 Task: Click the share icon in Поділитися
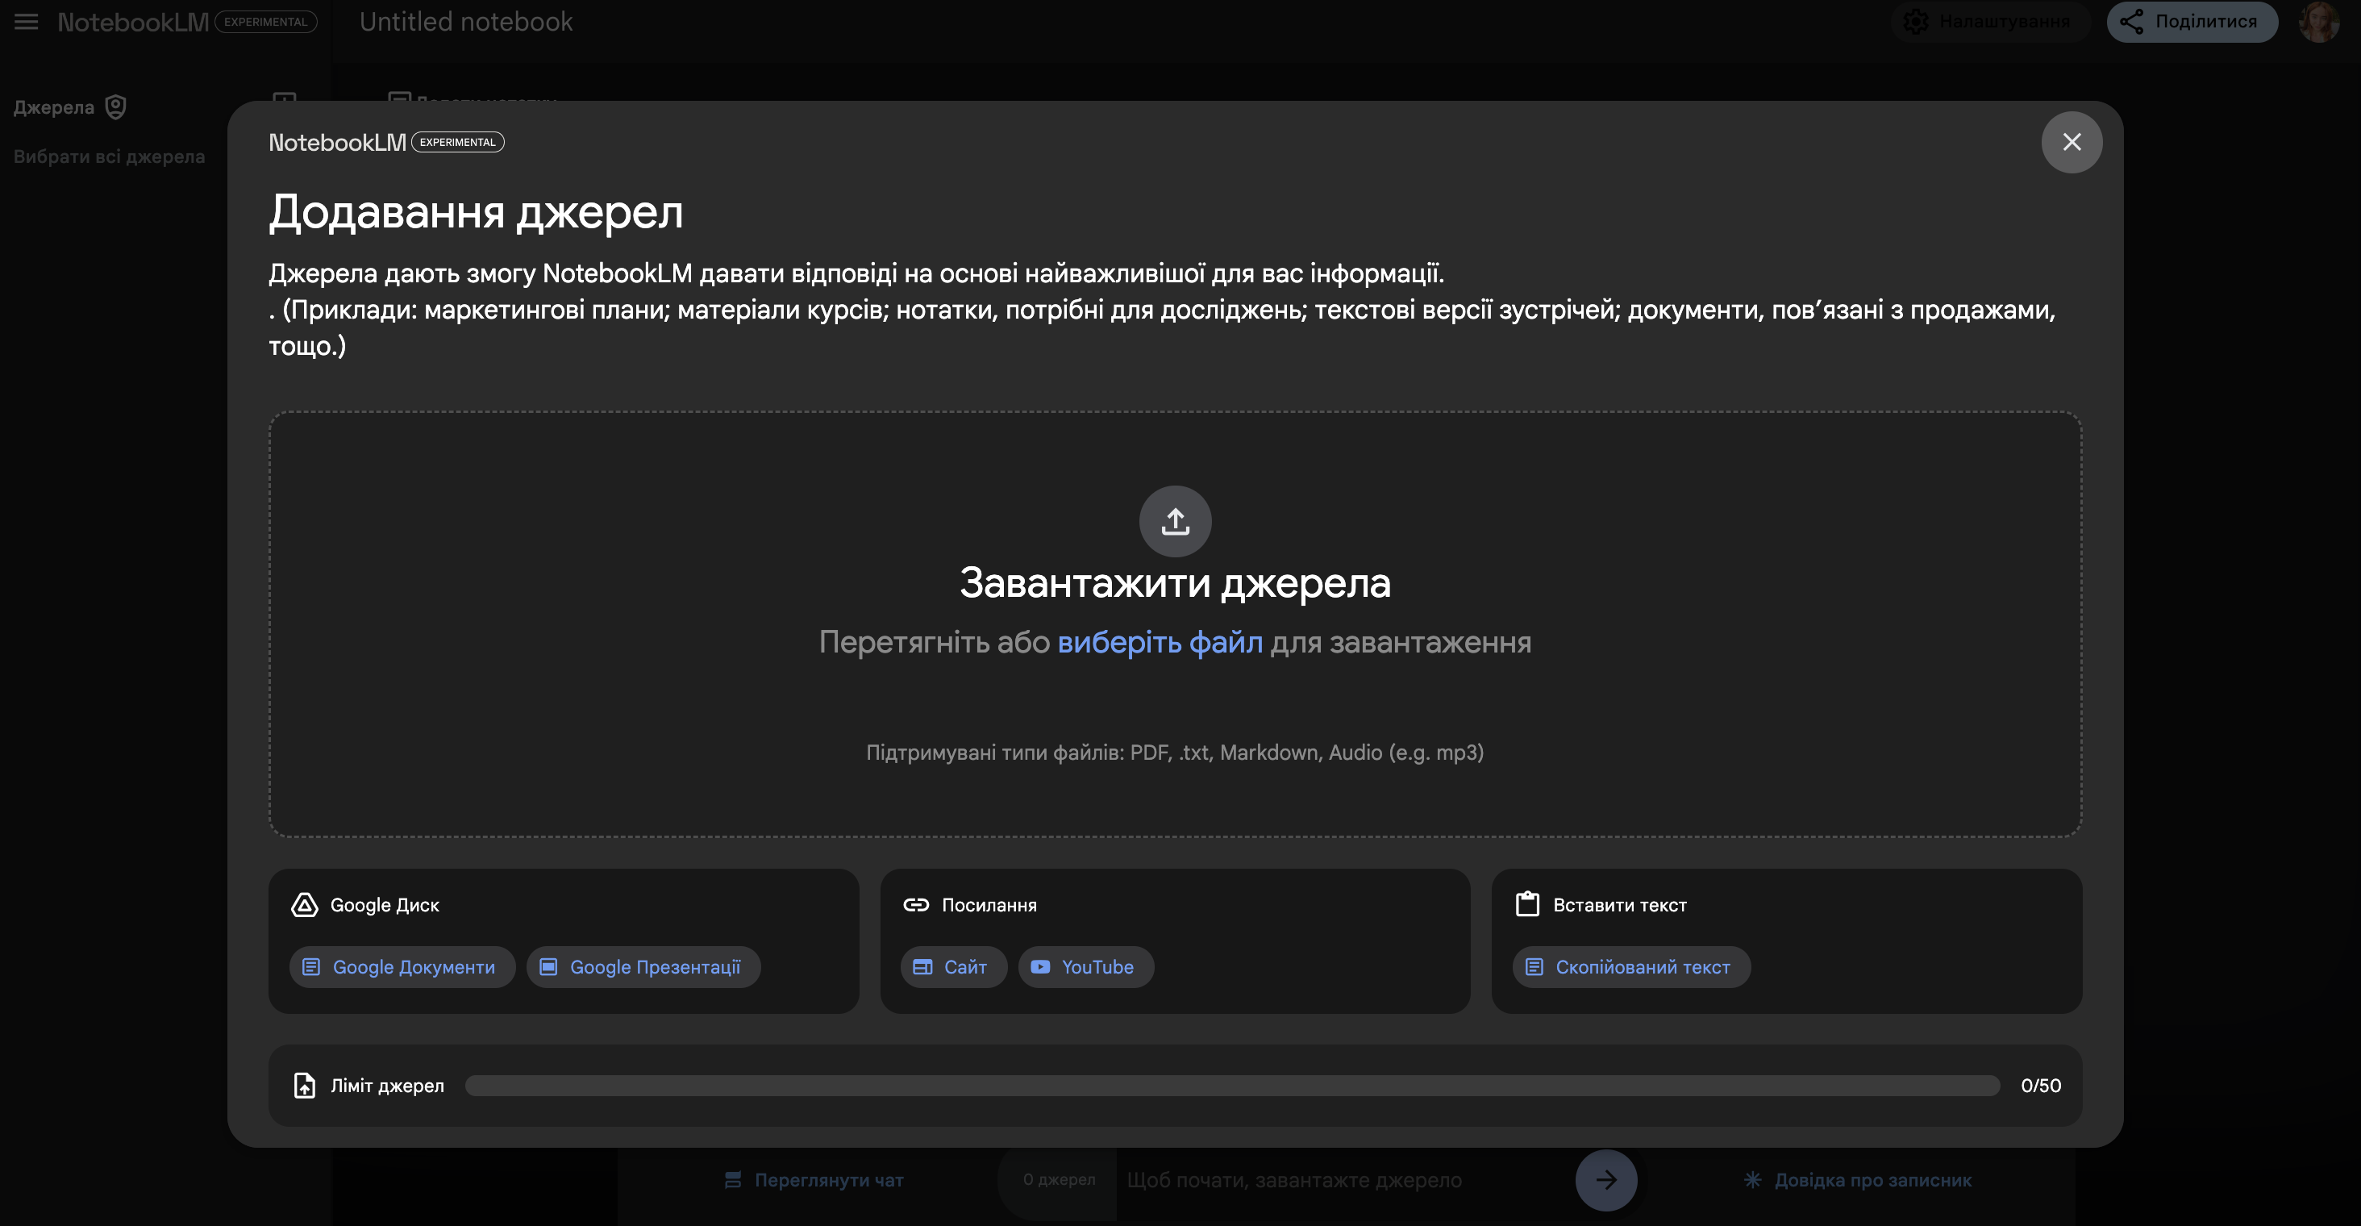[x=2131, y=21]
